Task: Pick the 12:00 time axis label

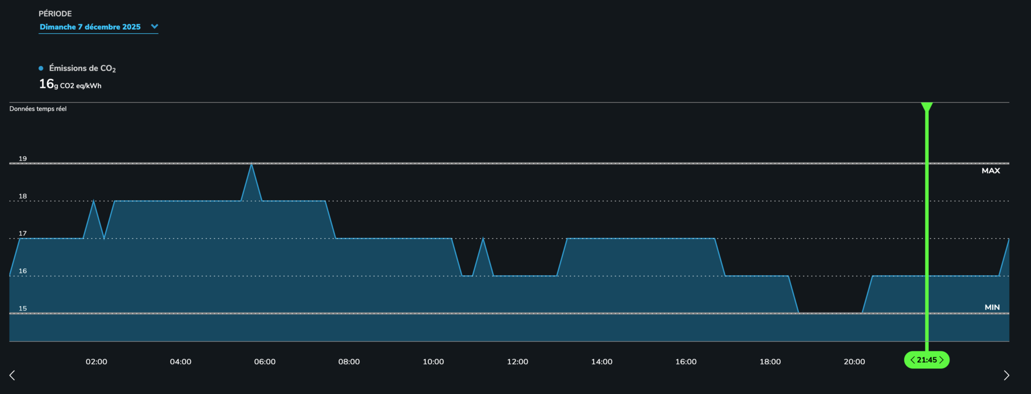Action: (518, 362)
